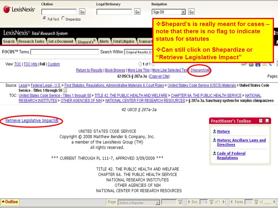Open the Find Statutes, Regulations source link
The image size is (278, 208).
114,86
